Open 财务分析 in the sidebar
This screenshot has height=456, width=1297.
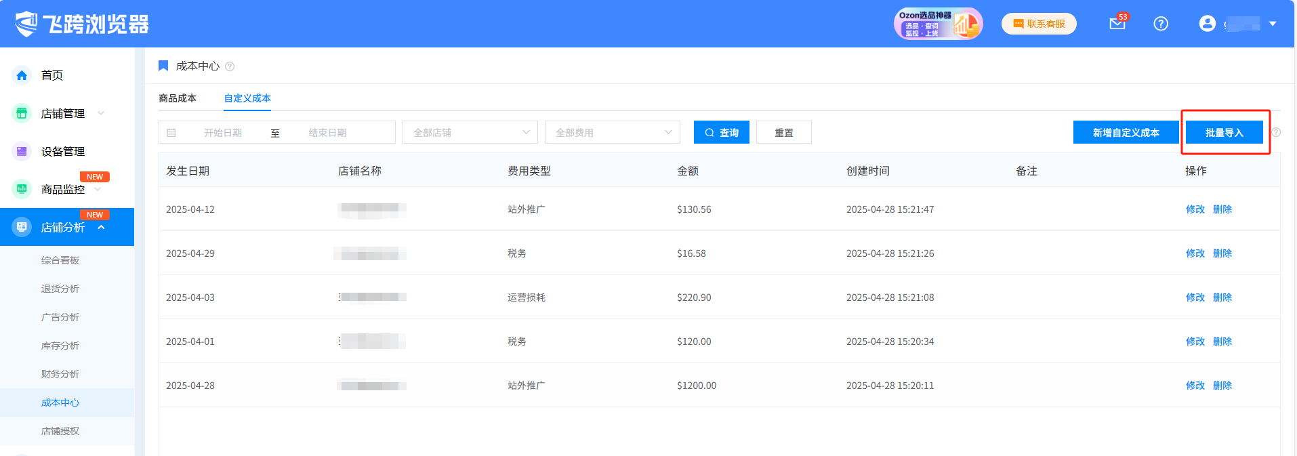(x=60, y=374)
